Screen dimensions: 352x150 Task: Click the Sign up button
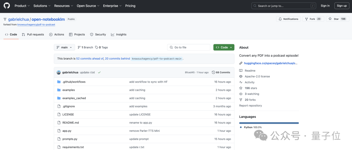(x=342, y=6)
